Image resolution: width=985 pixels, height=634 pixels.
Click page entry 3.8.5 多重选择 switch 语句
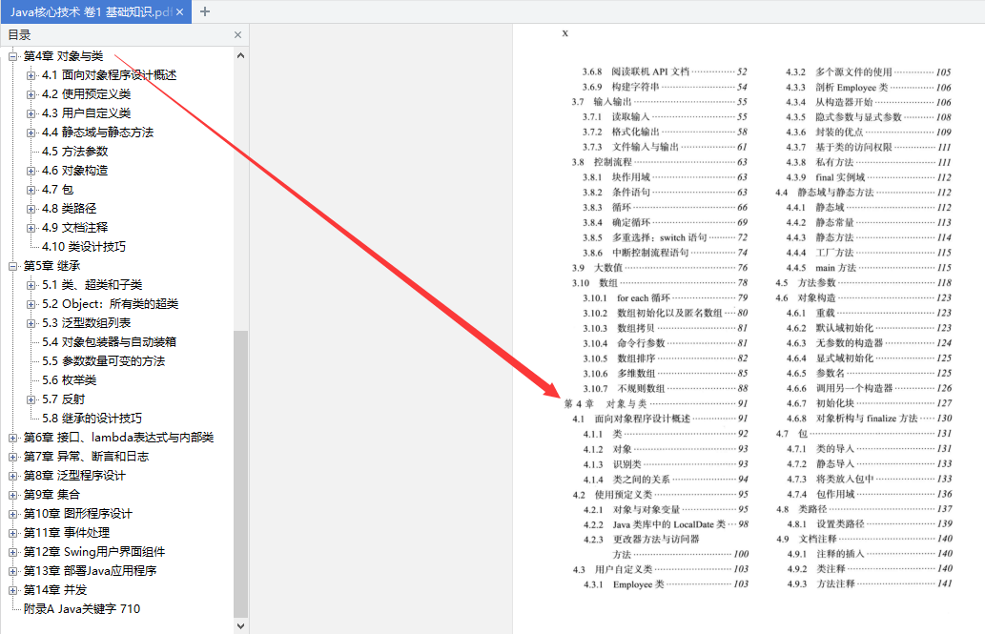[665, 237]
